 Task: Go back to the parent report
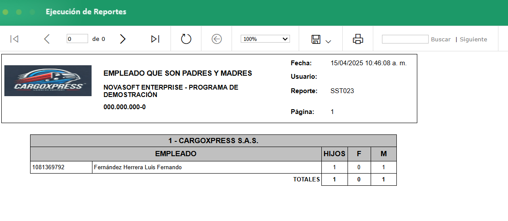(x=216, y=39)
